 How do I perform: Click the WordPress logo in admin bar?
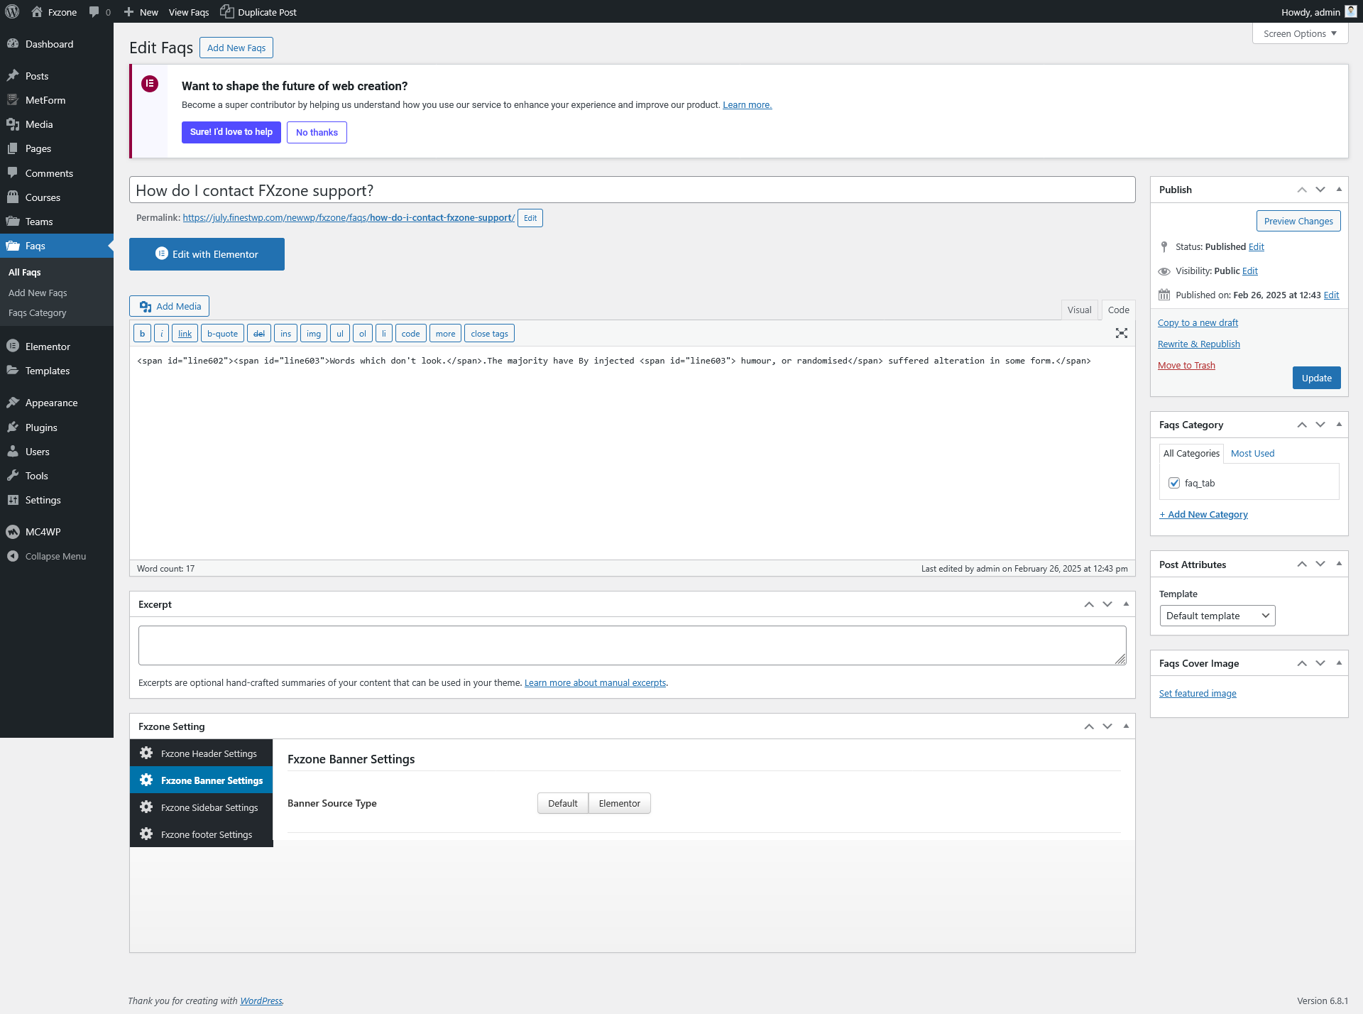(x=12, y=11)
